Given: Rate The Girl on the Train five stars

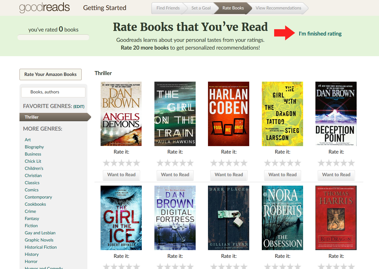Looking at the screenshot, I should click(190, 163).
